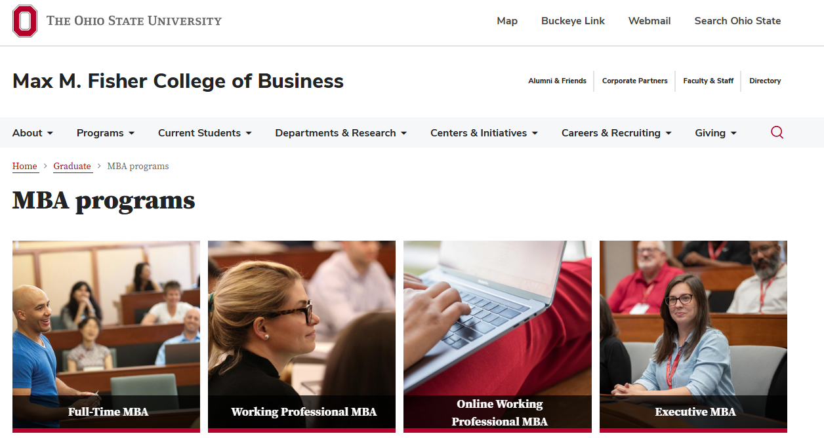Open the Current Students dropdown
The height and width of the screenshot is (438, 824).
[x=205, y=133]
